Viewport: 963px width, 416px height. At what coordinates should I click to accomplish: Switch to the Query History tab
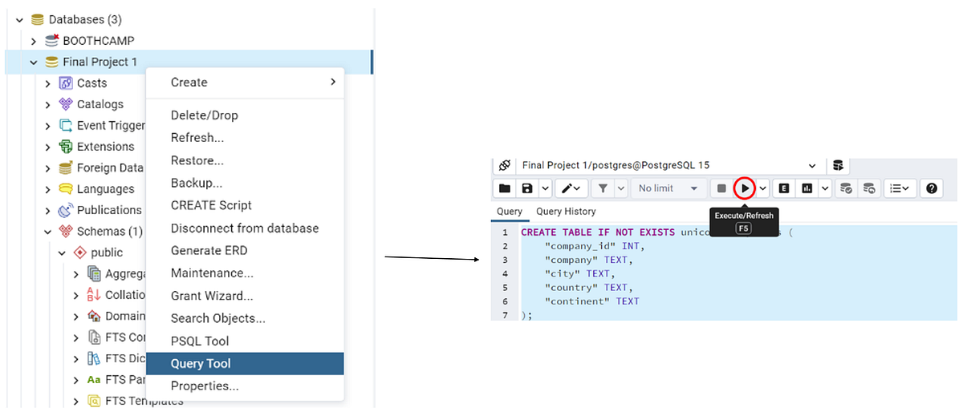(x=566, y=212)
